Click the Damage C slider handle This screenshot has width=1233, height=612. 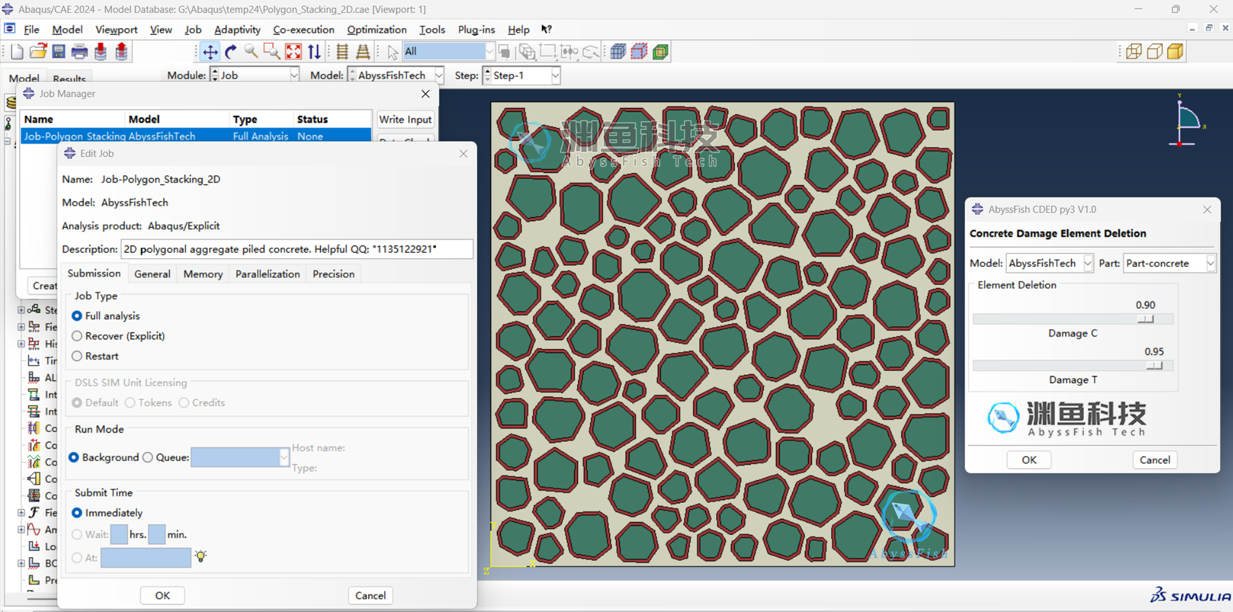(1145, 319)
